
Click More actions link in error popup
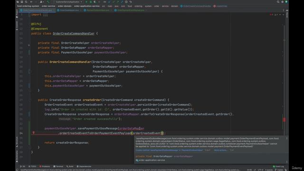(220, 150)
